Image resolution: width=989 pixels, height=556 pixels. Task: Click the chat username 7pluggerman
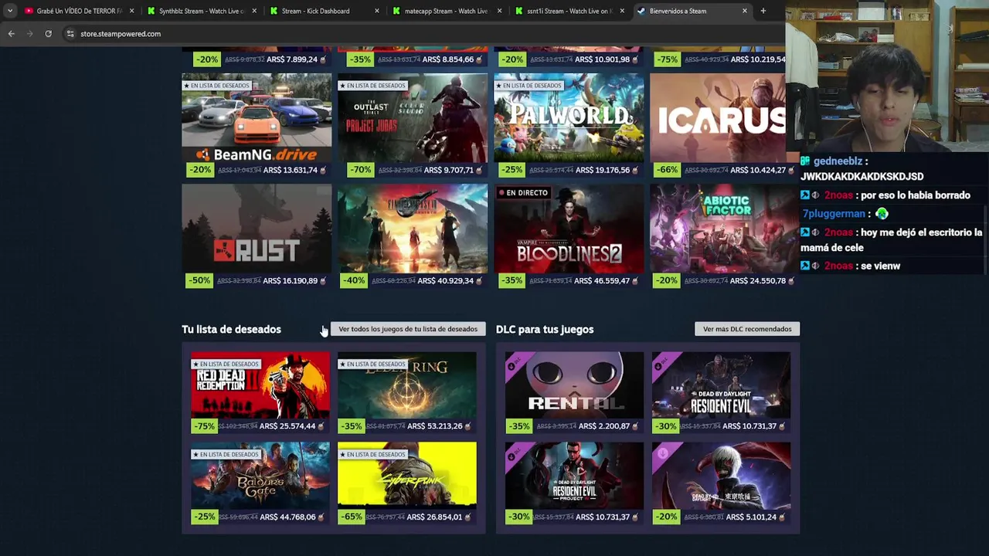click(x=834, y=214)
